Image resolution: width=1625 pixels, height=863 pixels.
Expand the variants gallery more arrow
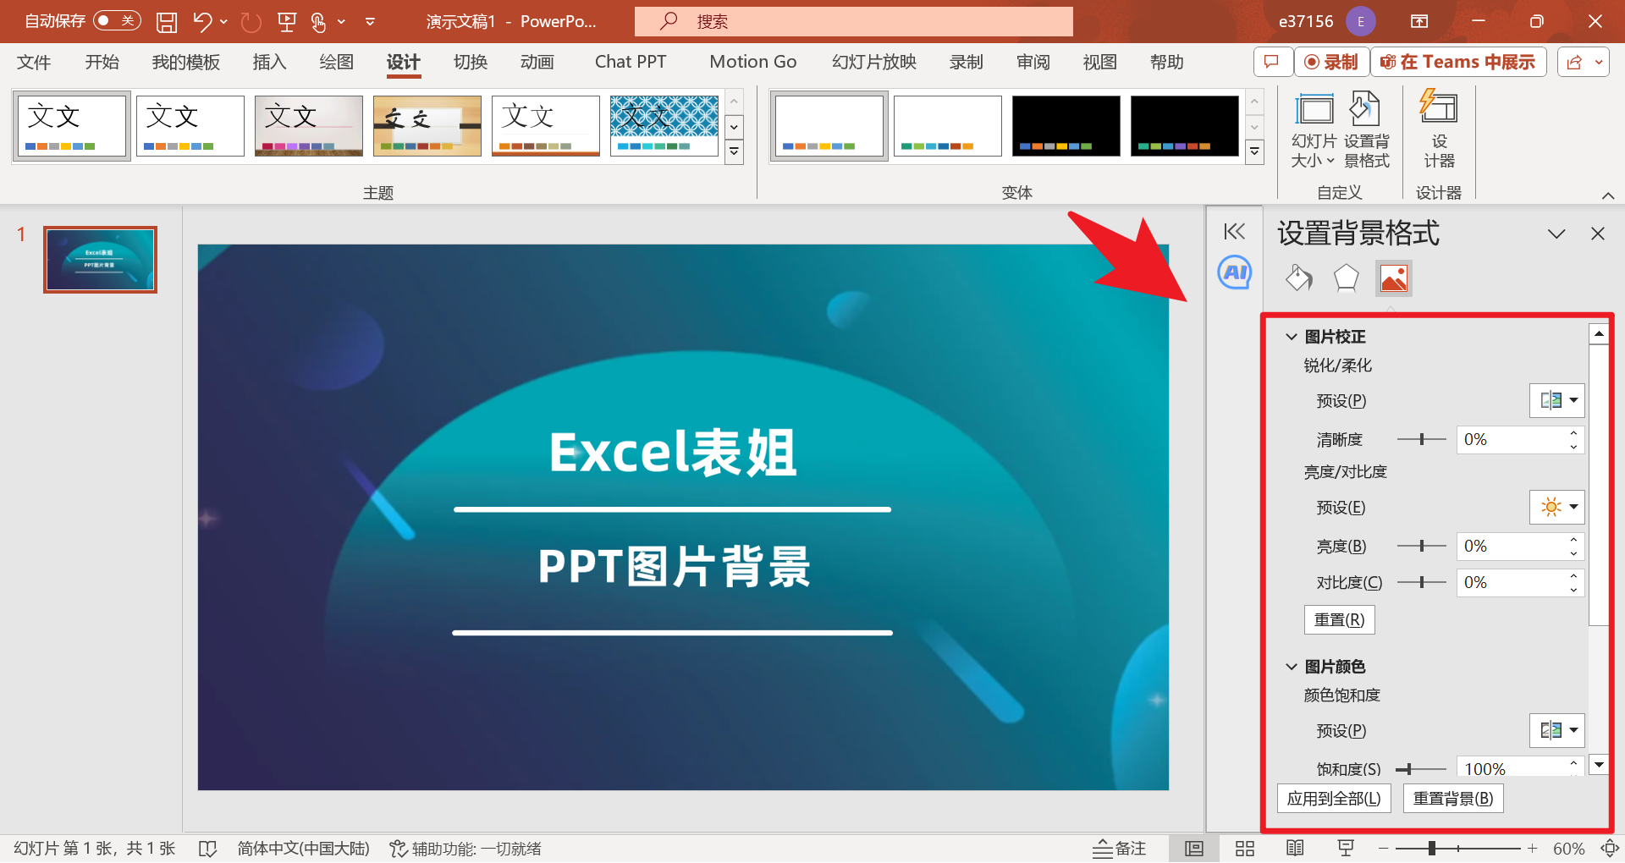coord(1255,152)
